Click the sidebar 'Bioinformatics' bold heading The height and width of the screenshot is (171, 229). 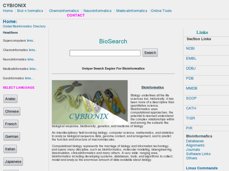pos(199,136)
